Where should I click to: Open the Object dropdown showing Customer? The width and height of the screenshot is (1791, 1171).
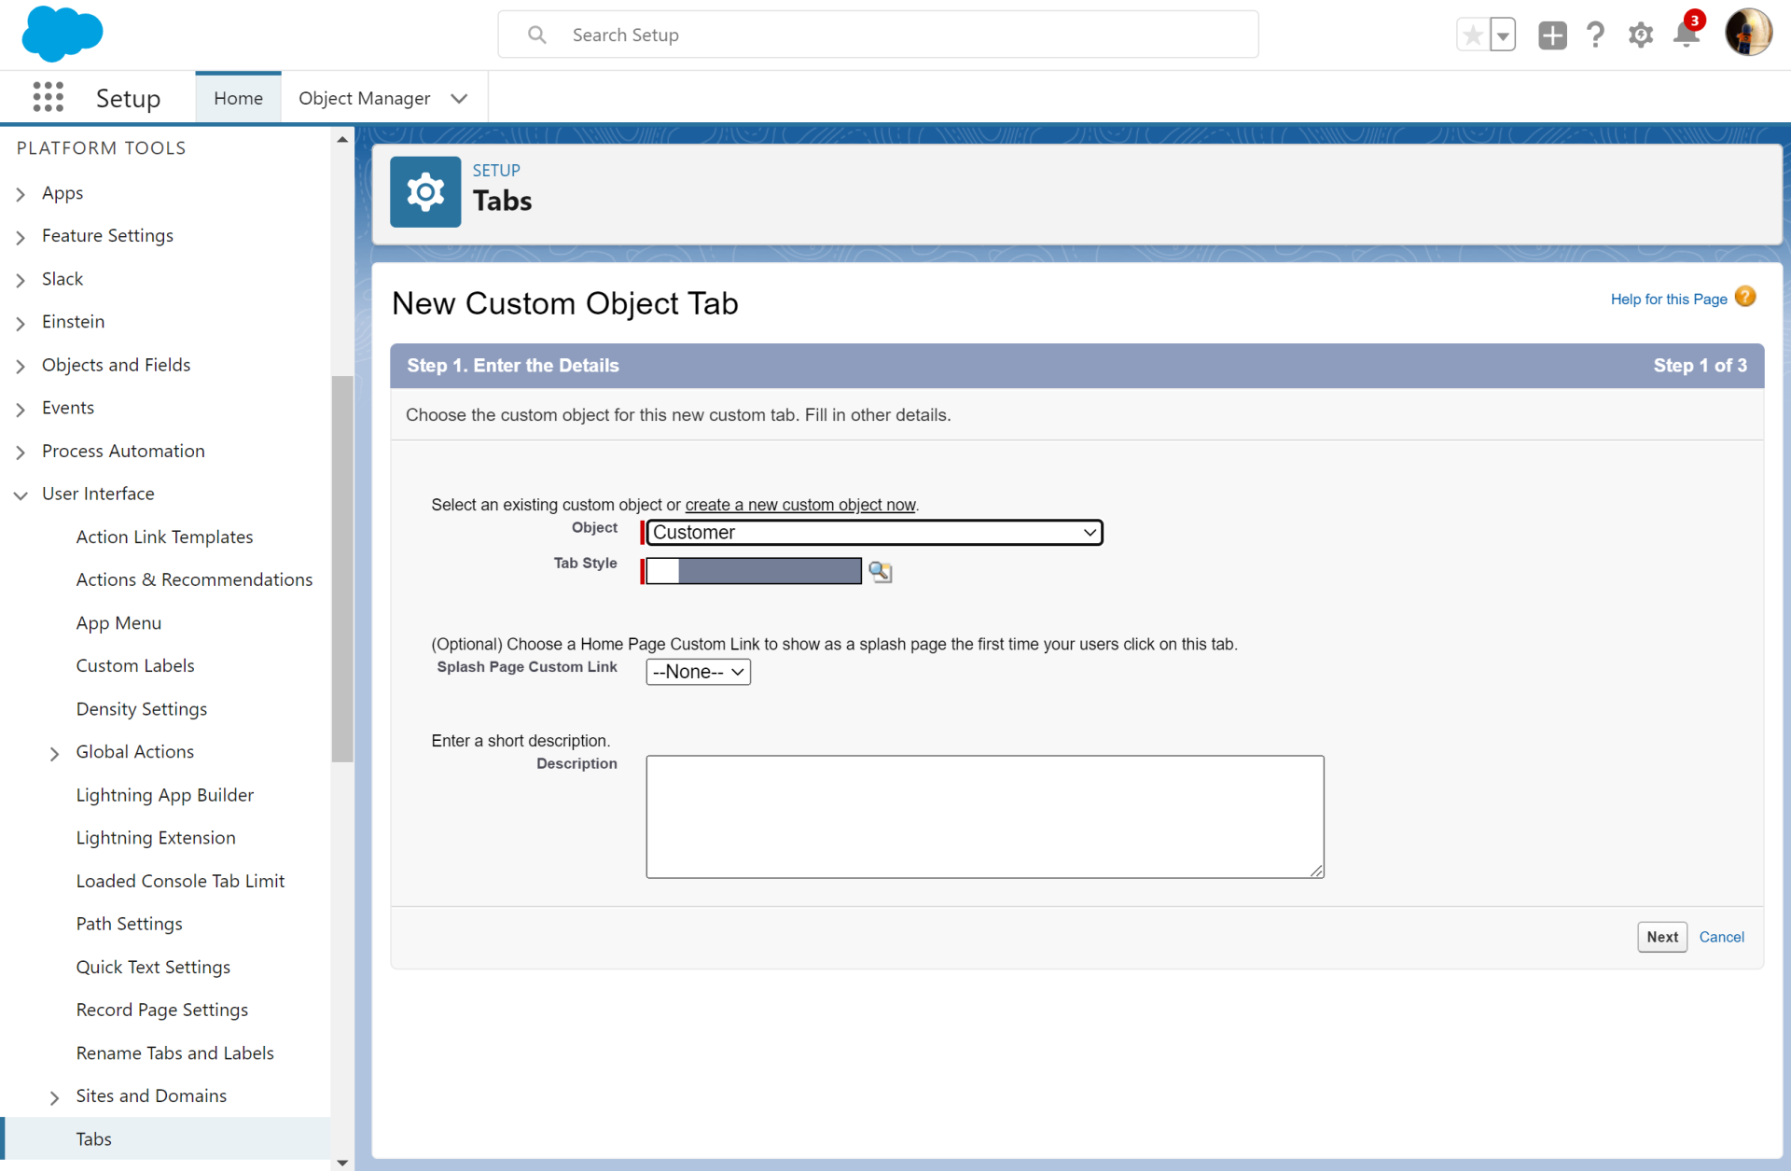[872, 532]
